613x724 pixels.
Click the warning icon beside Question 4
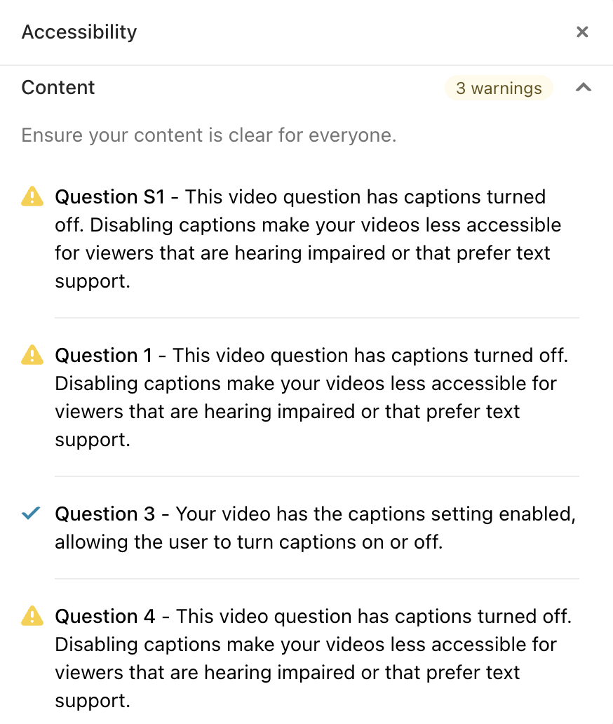point(32,615)
